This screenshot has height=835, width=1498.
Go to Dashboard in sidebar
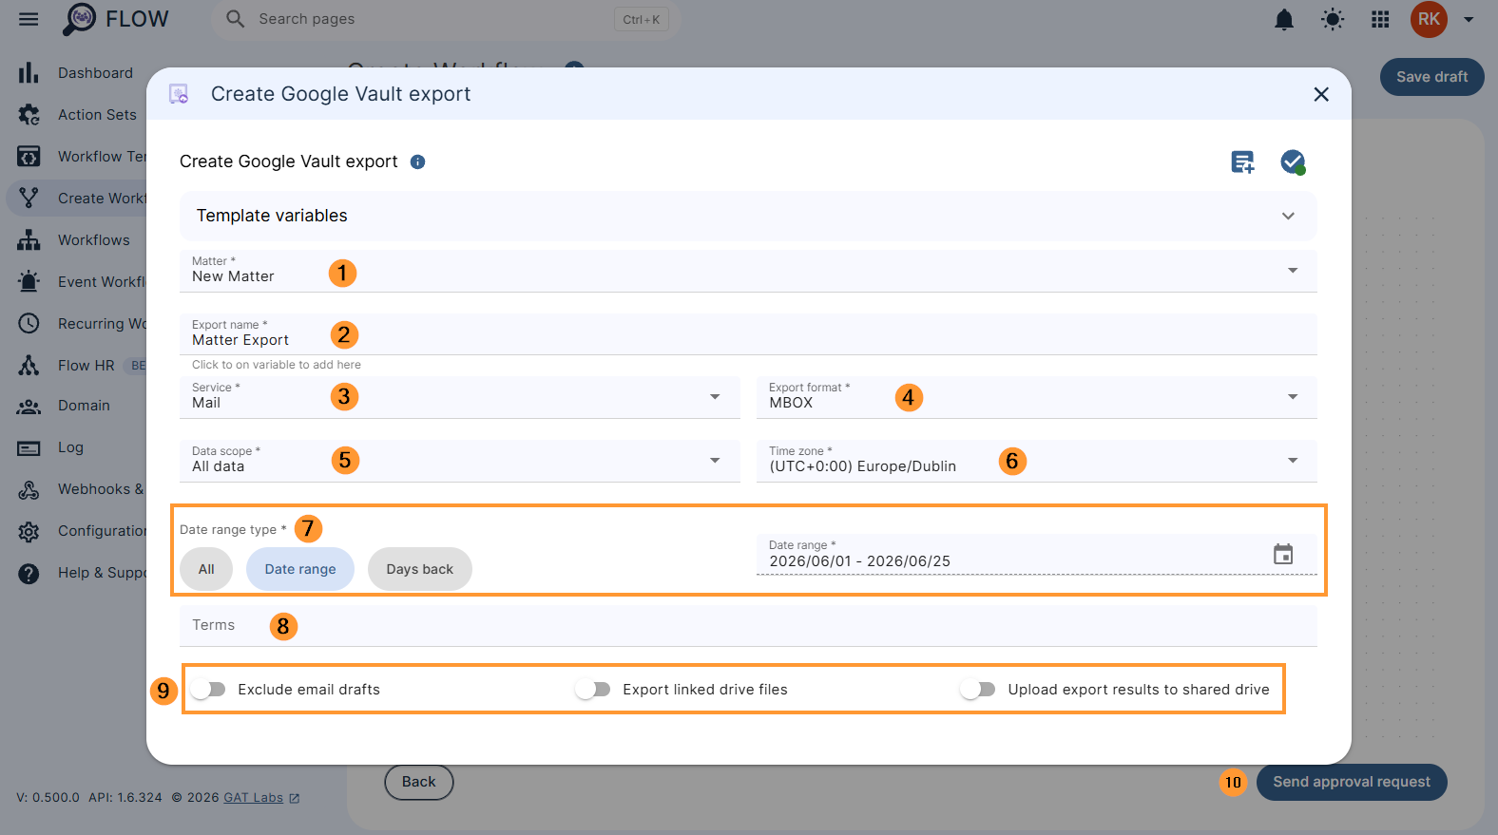point(95,73)
